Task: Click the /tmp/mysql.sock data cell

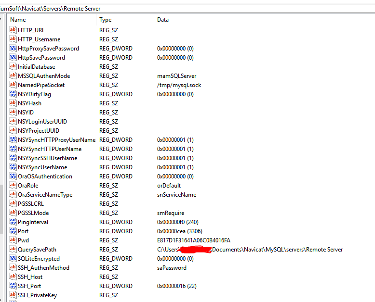Action: [179, 85]
